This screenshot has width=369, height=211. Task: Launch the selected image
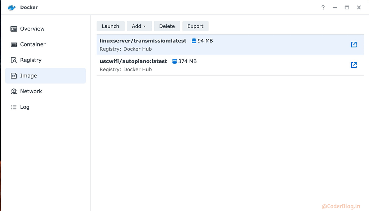tap(110, 26)
